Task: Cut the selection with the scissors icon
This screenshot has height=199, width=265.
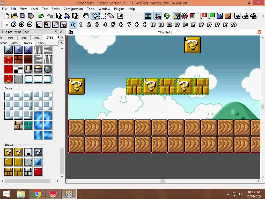Action: [x=67, y=16]
